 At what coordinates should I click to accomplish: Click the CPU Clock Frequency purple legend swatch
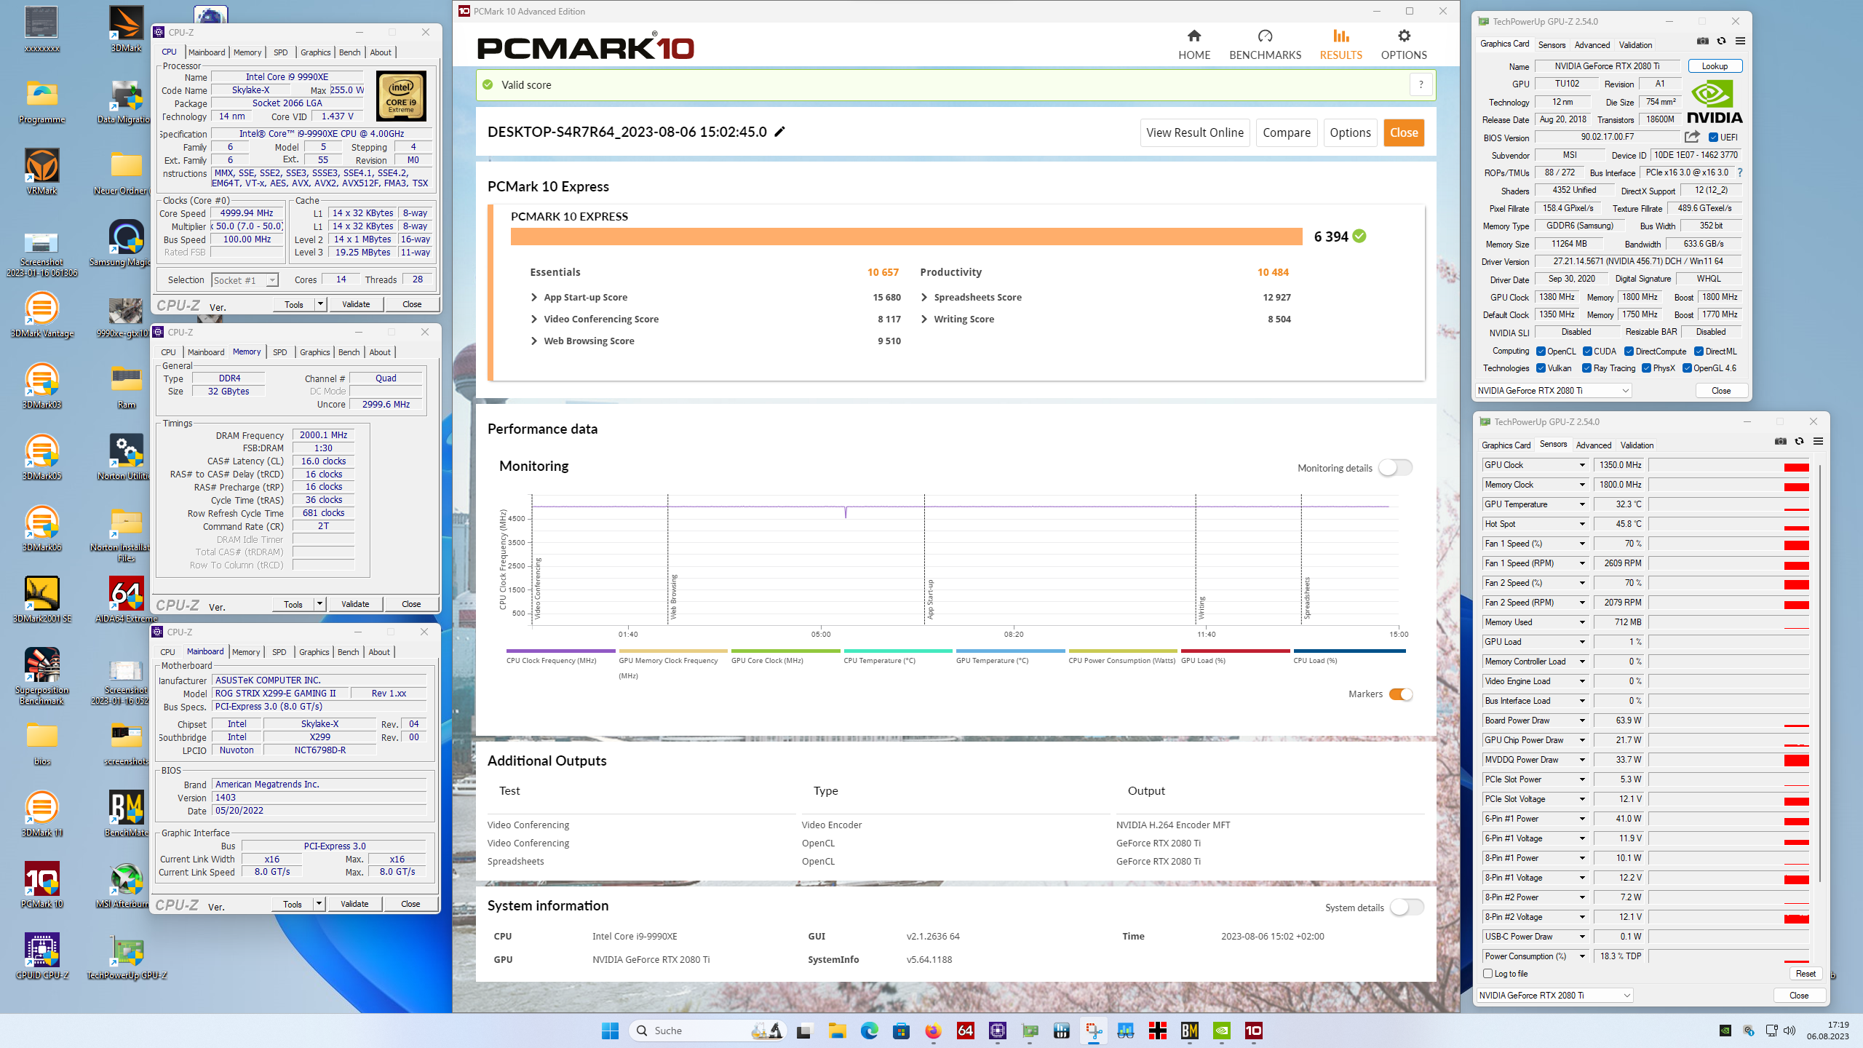(x=560, y=651)
